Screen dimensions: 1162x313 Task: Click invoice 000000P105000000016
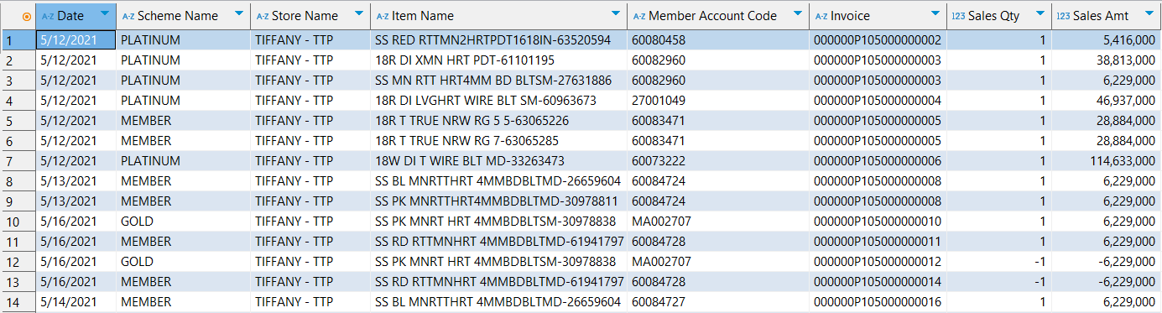point(878,302)
